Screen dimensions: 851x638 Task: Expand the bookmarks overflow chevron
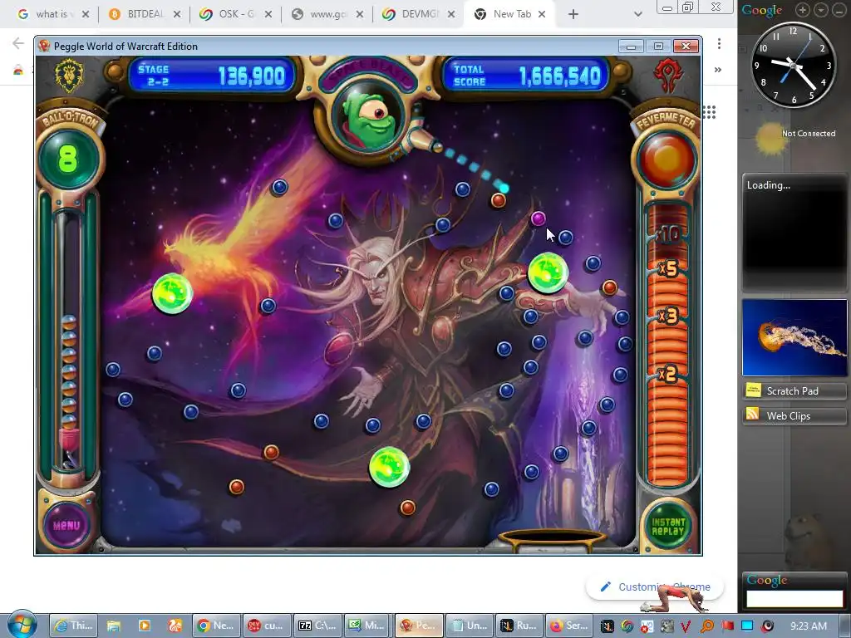718,70
